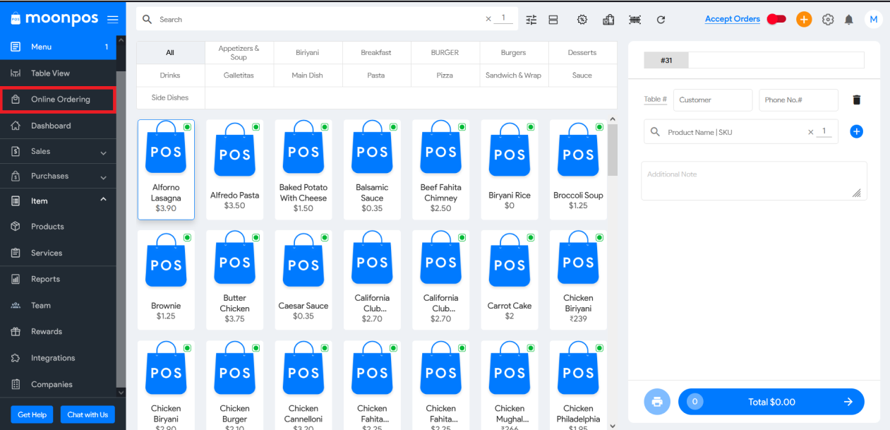The image size is (890, 430).
Task: Click the orange plus button
Action: point(803,20)
